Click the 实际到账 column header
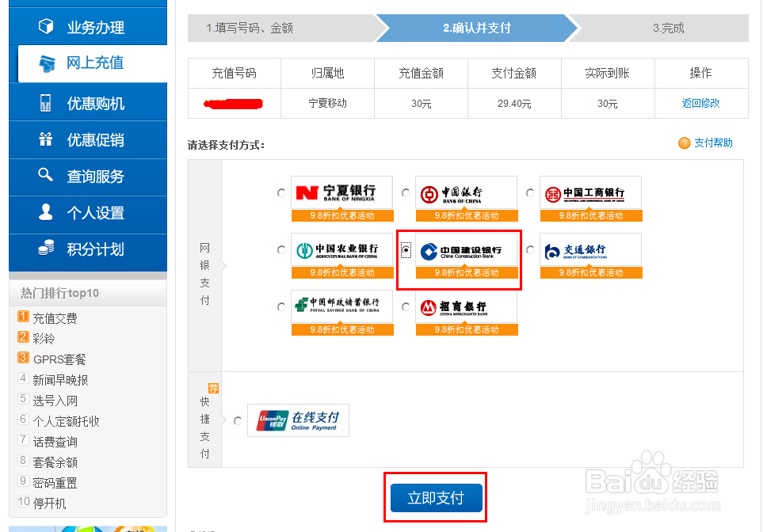Screen dimensions: 763x532 [x=607, y=73]
